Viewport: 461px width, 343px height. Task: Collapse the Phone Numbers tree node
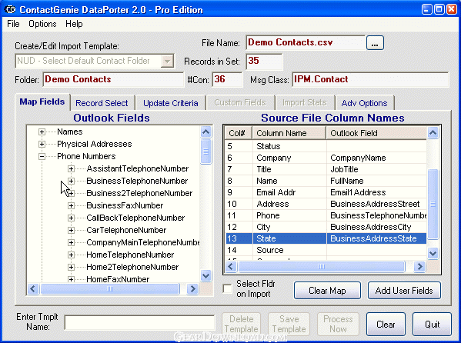pos(42,156)
